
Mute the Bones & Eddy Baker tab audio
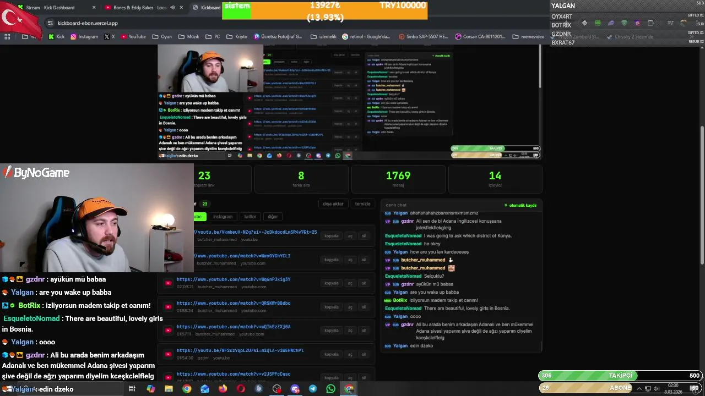172,8
